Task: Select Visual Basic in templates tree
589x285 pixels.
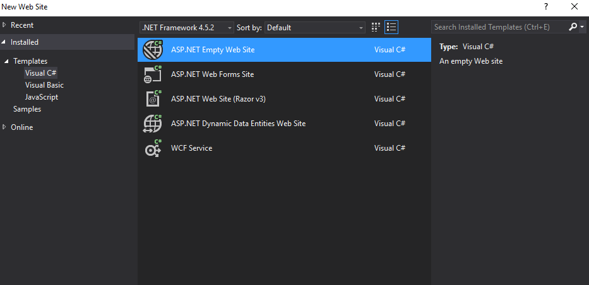Action: (44, 85)
